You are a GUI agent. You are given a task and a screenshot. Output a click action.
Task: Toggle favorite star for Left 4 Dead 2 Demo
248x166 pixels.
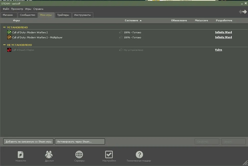[x=121, y=50]
